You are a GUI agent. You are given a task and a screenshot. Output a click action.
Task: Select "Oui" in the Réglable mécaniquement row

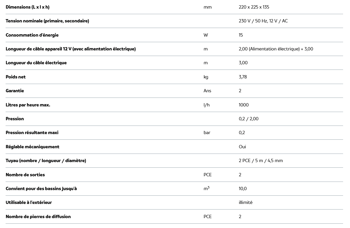[242, 147]
